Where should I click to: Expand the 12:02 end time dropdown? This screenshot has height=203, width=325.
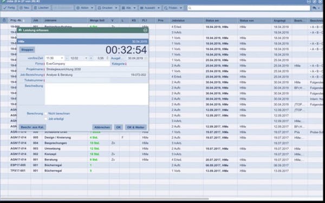(86, 58)
